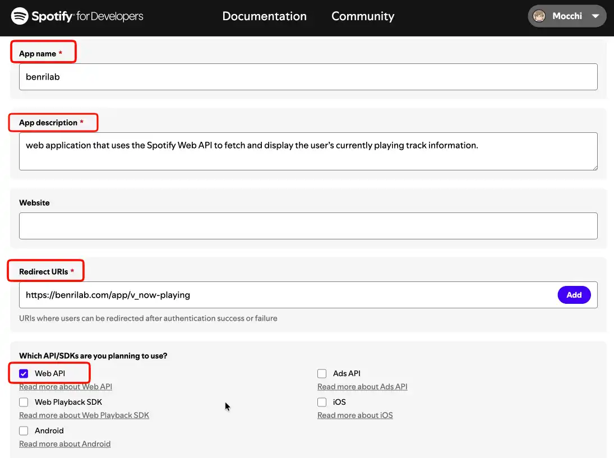
Task: Open Read more about Web Playback SDK
Action: [84, 415]
